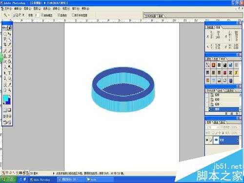
Task: Toggle visibility eye of background layer
Action: tap(207, 140)
